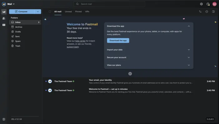
Task: Click the 1–2 of 2 page indicator
Action: [x=210, y=119]
